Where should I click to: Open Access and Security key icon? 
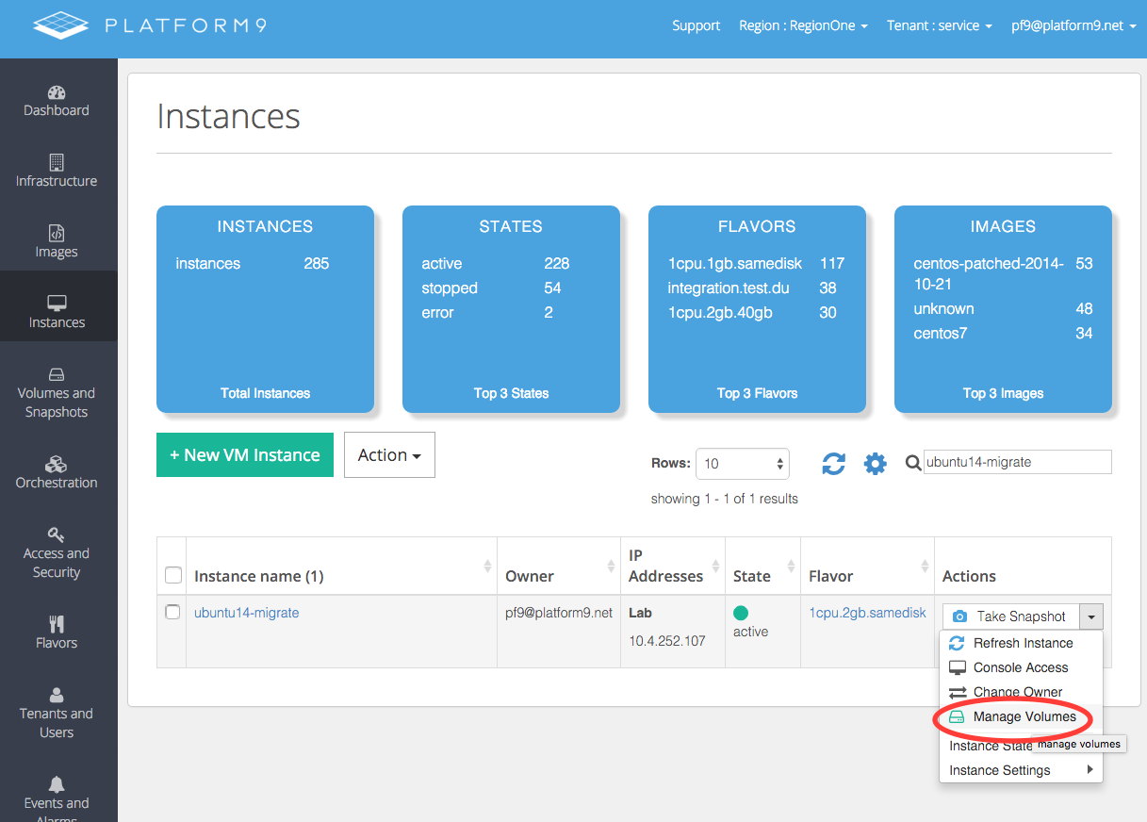57,534
